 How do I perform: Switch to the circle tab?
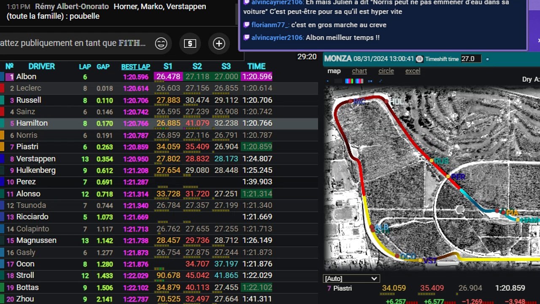coord(386,71)
